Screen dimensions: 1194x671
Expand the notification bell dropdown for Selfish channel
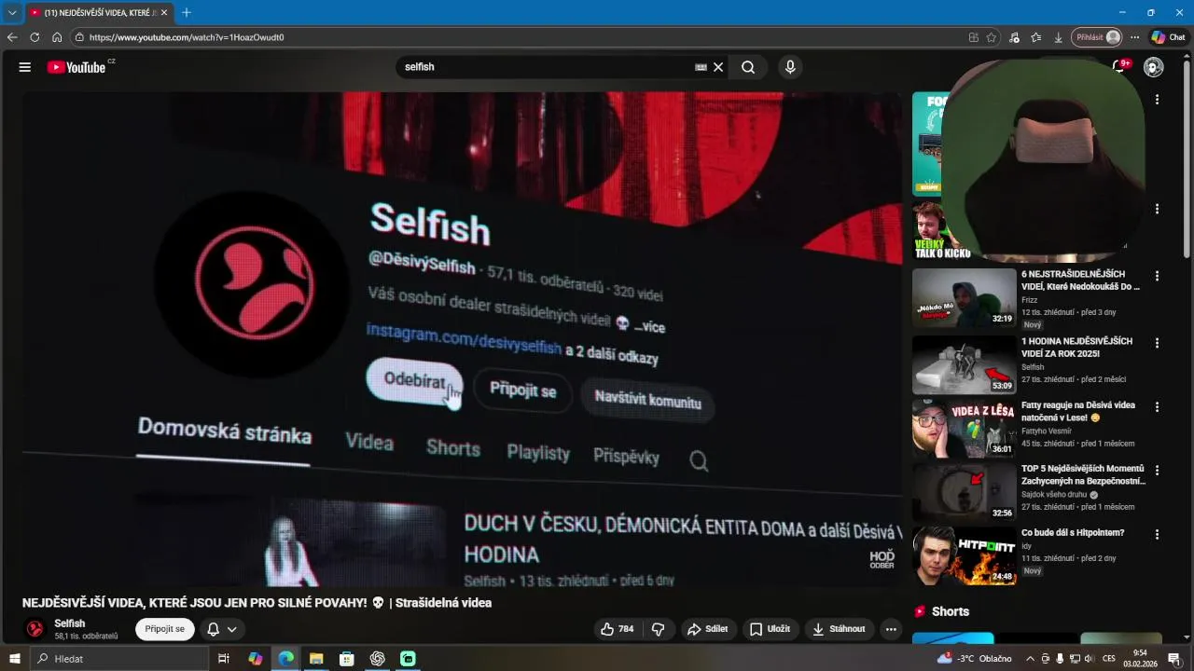pyautogui.click(x=222, y=629)
